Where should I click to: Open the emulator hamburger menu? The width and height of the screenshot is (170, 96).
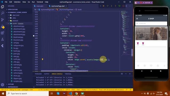pos(137,19)
